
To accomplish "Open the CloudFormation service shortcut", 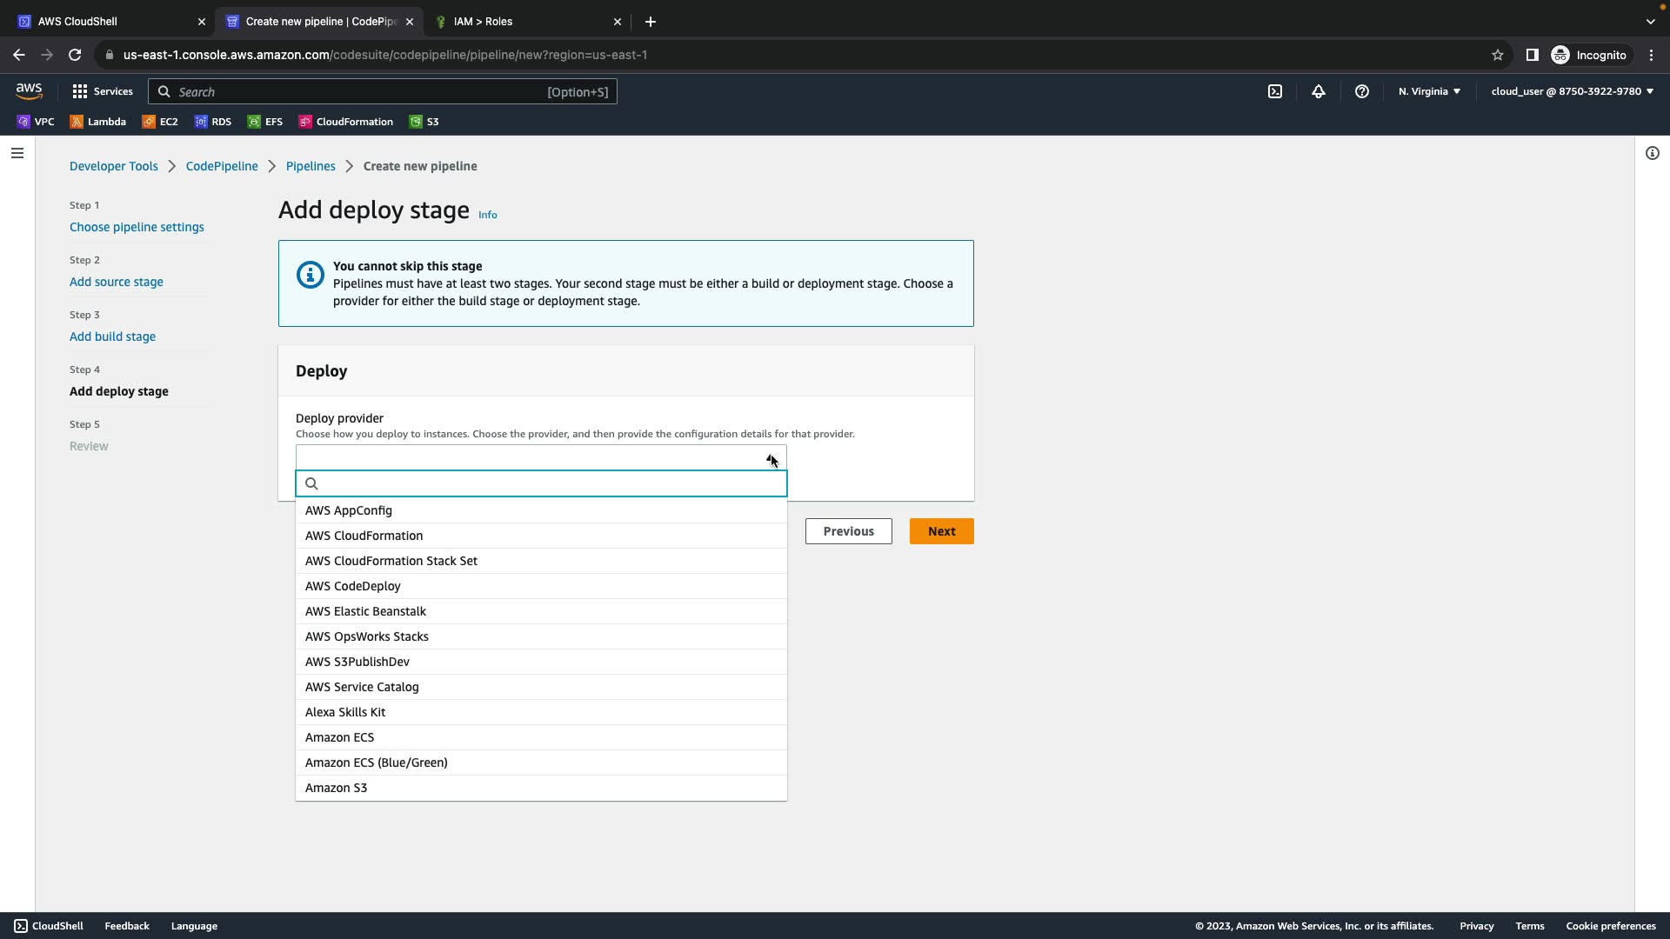I will 346,122.
